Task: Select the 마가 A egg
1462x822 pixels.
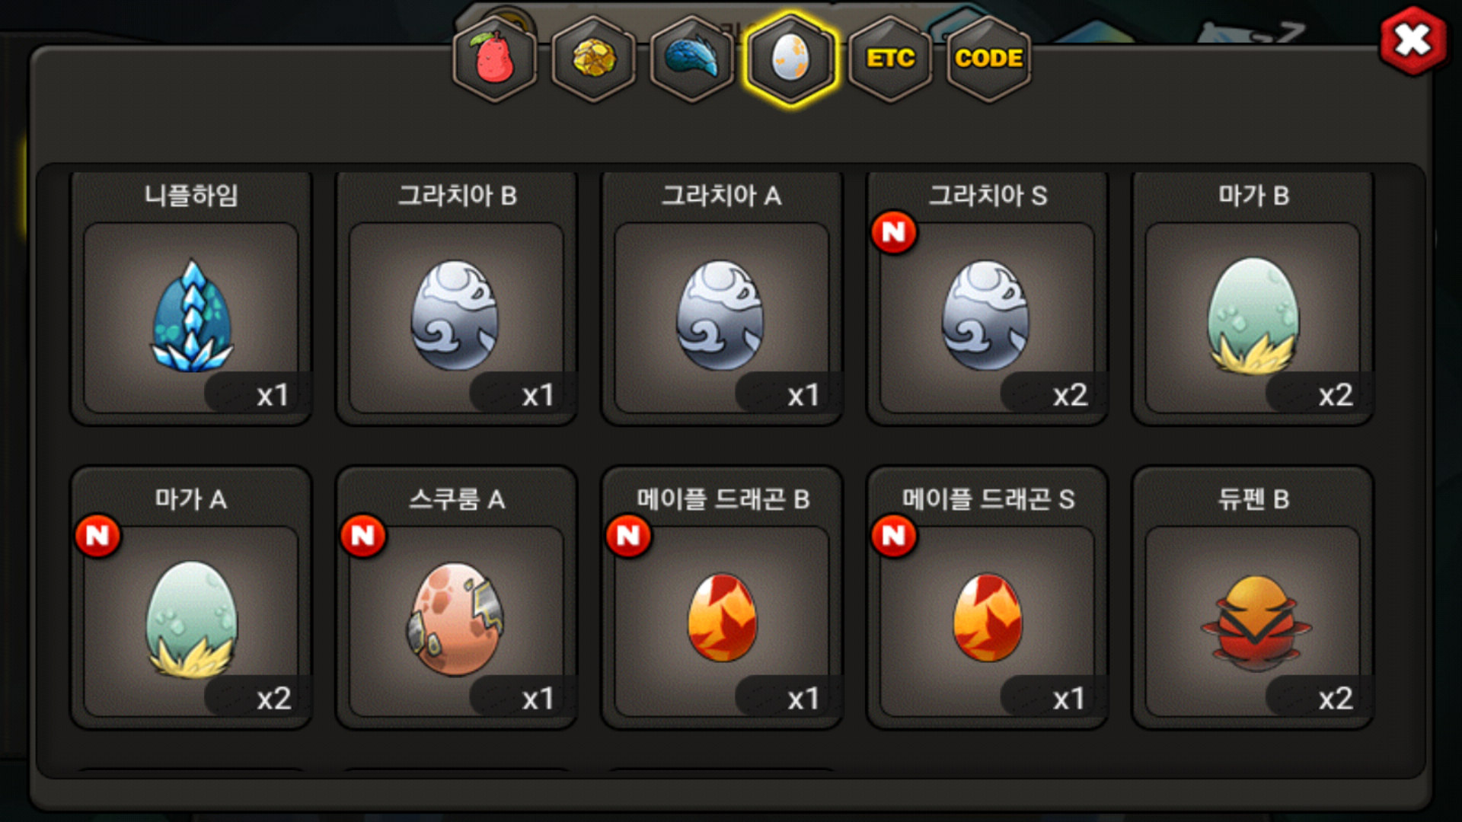Action: (x=191, y=597)
